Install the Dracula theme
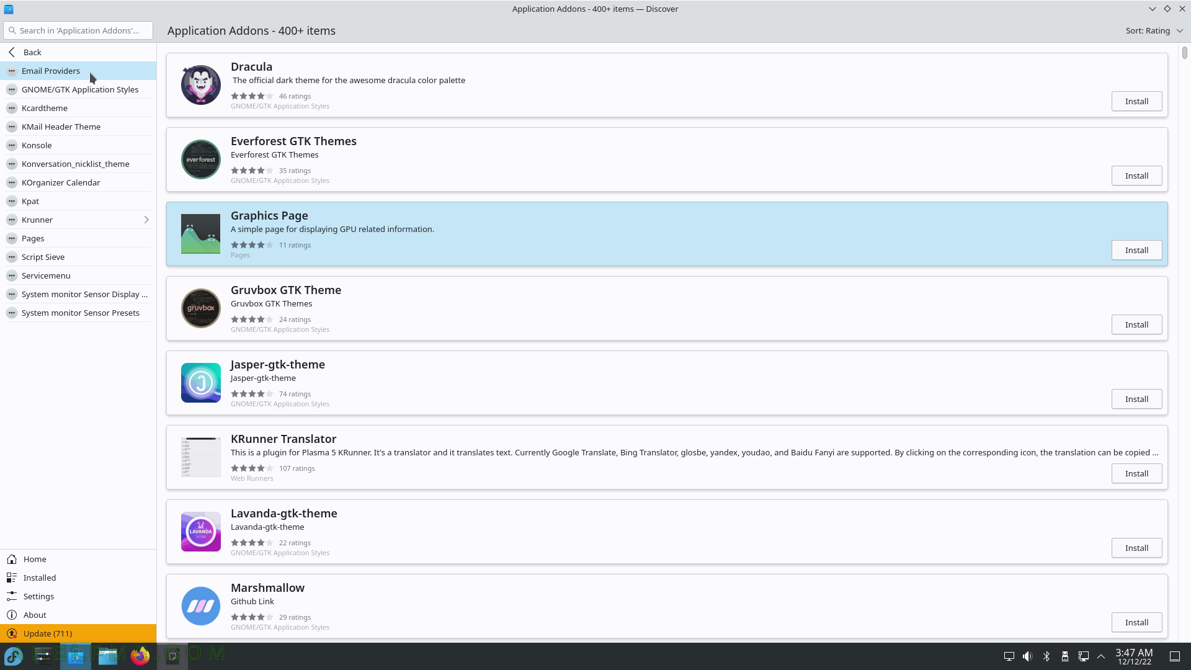The width and height of the screenshot is (1191, 670). [1136, 101]
